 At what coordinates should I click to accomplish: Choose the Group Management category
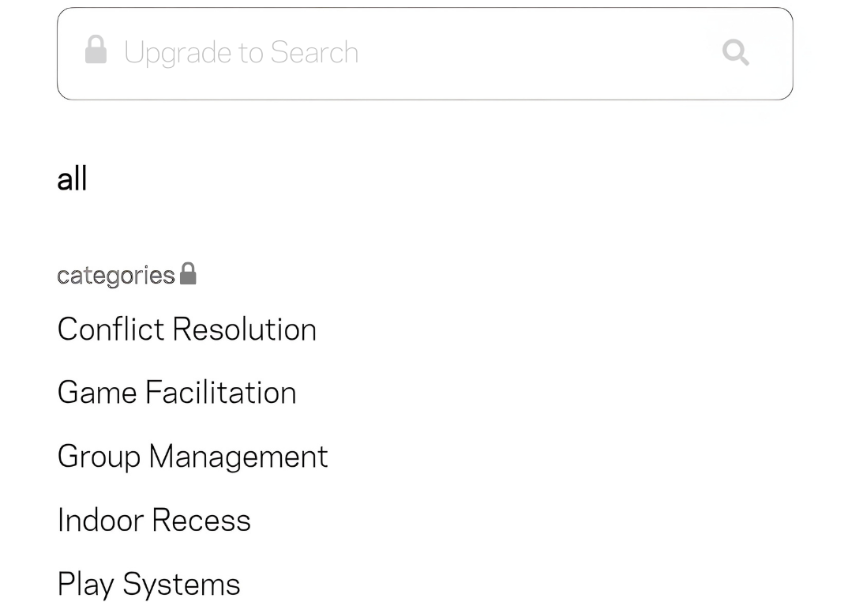pyautogui.click(x=193, y=457)
